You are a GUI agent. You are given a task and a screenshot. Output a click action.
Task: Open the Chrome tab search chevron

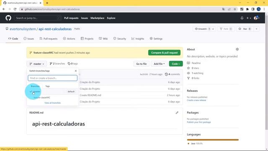coord(240,3)
